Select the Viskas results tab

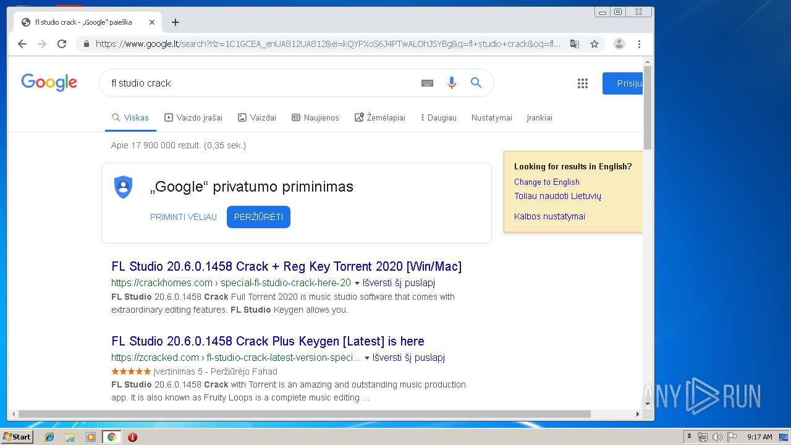[130, 117]
